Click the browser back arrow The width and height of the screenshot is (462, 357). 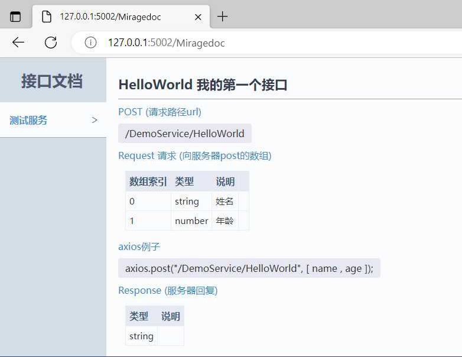point(18,43)
